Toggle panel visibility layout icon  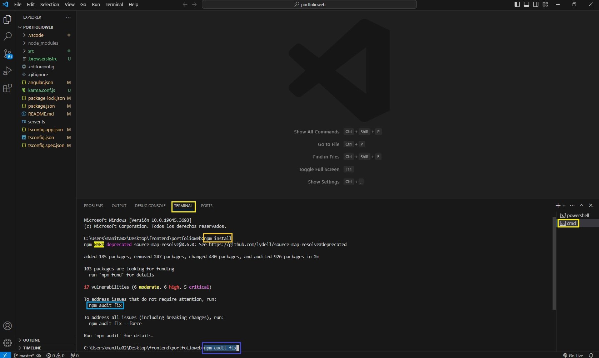(x=526, y=4)
